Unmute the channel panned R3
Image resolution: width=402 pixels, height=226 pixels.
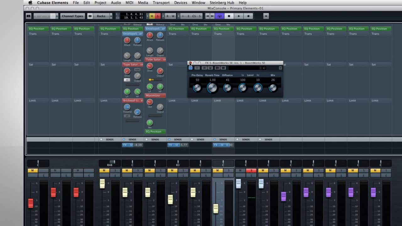click(172, 170)
